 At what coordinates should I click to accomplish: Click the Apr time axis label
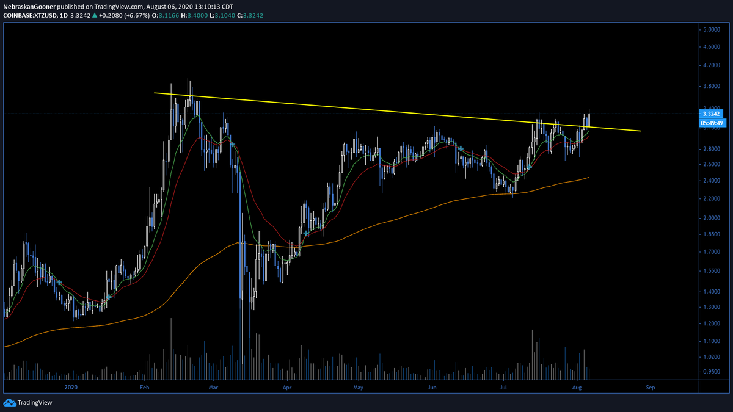point(287,387)
